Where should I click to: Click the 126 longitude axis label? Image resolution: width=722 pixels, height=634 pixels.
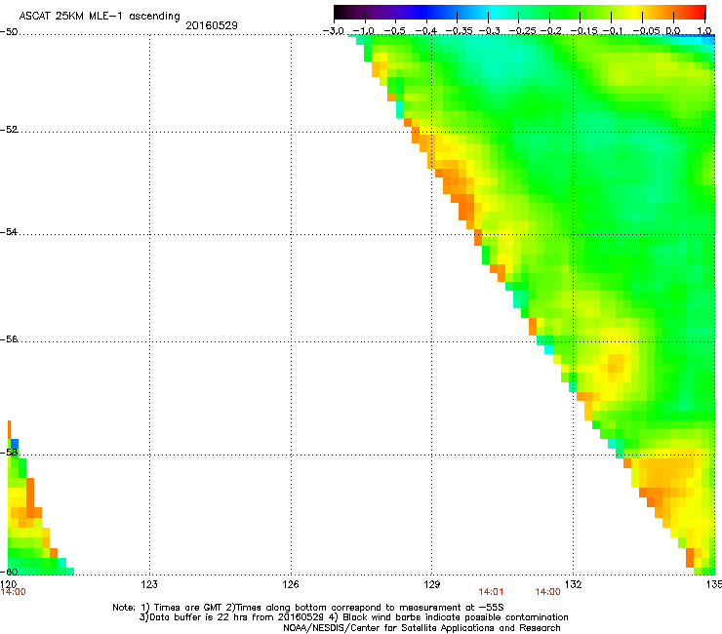(291, 584)
